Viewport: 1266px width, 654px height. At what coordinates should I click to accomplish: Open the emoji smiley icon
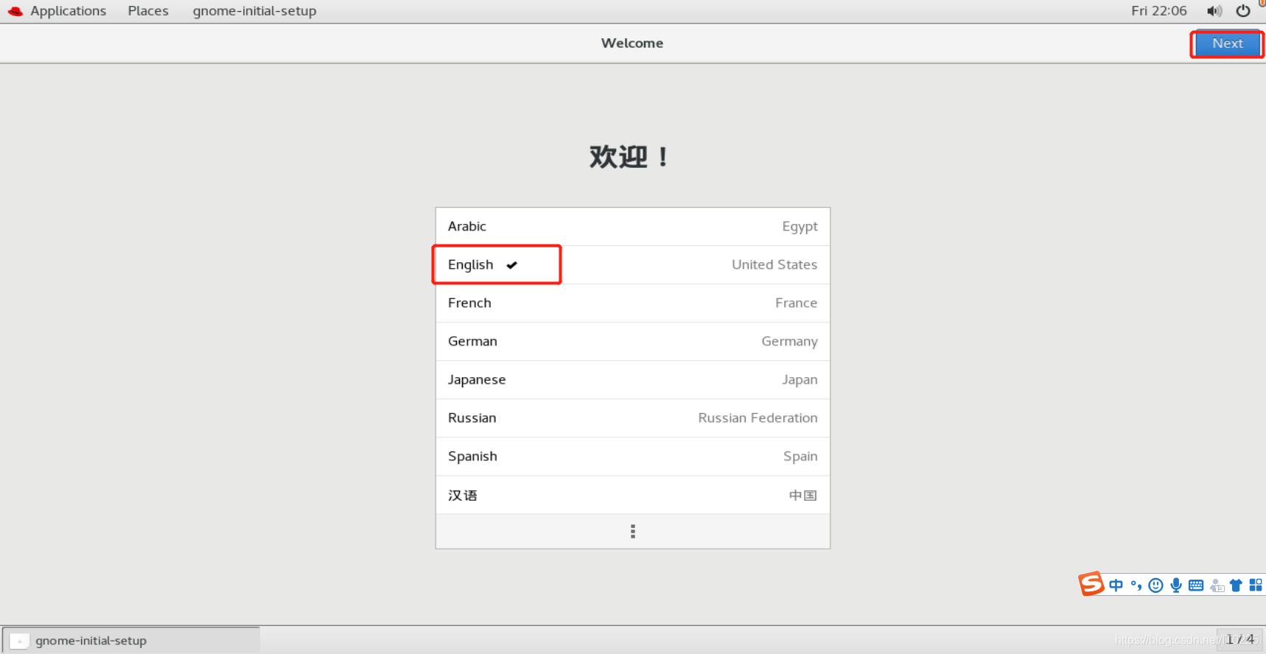pyautogui.click(x=1156, y=586)
